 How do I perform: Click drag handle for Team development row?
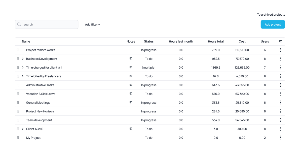pos(18,120)
